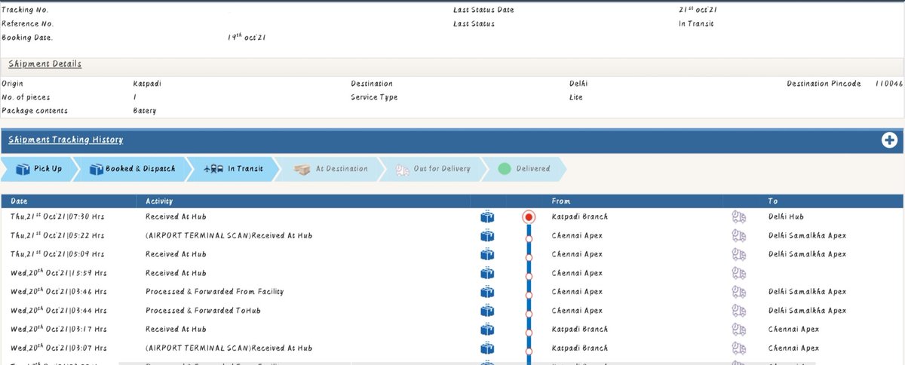The width and height of the screenshot is (905, 365).
Task: Click the truck icon in Out for Delivery step
Action: click(x=401, y=169)
